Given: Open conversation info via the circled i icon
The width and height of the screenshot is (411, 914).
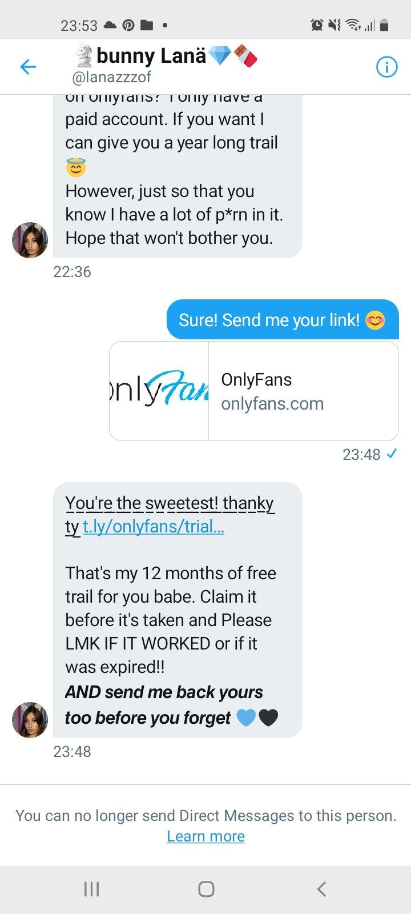Looking at the screenshot, I should click(386, 67).
